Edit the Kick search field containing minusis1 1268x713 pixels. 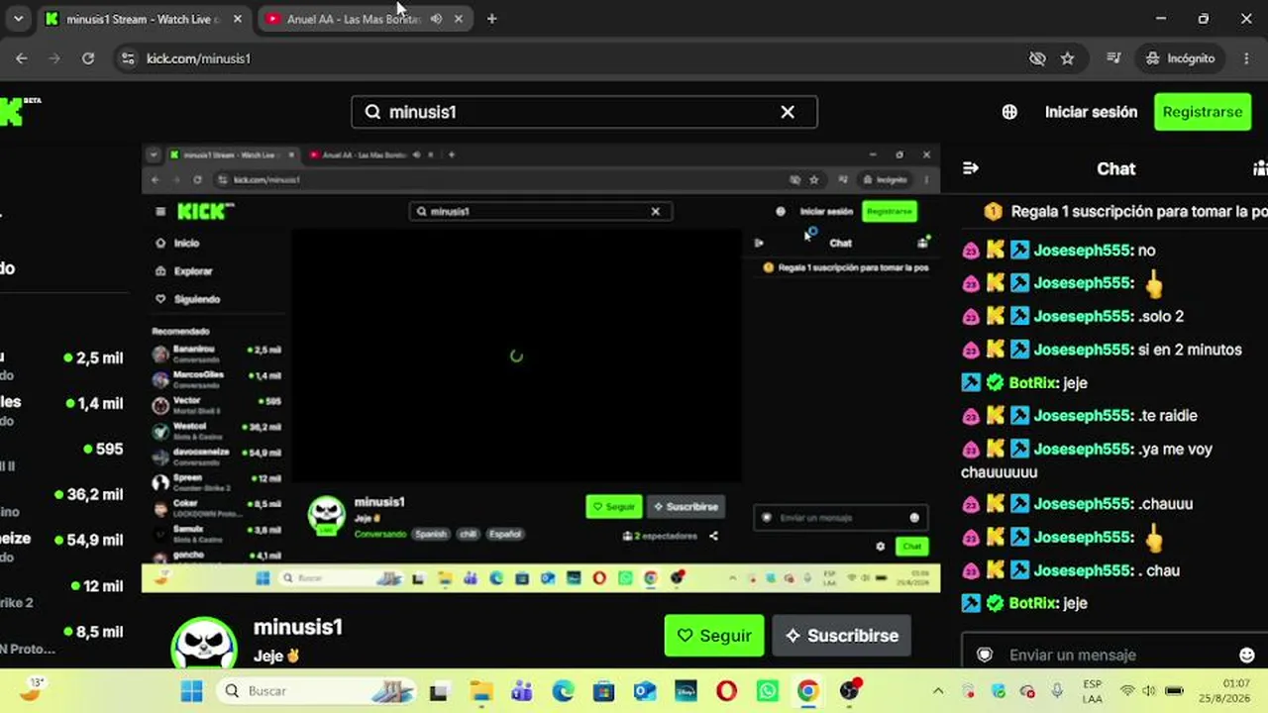pyautogui.click(x=584, y=112)
